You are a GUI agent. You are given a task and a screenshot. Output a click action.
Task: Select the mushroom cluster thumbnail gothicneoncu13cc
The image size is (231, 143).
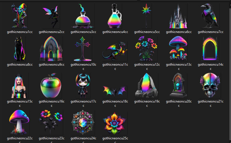178,49
